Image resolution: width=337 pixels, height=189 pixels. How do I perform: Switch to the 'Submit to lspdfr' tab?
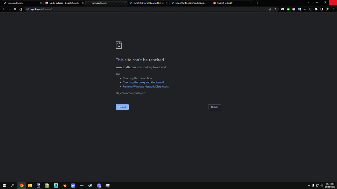pyautogui.click(x=232, y=3)
